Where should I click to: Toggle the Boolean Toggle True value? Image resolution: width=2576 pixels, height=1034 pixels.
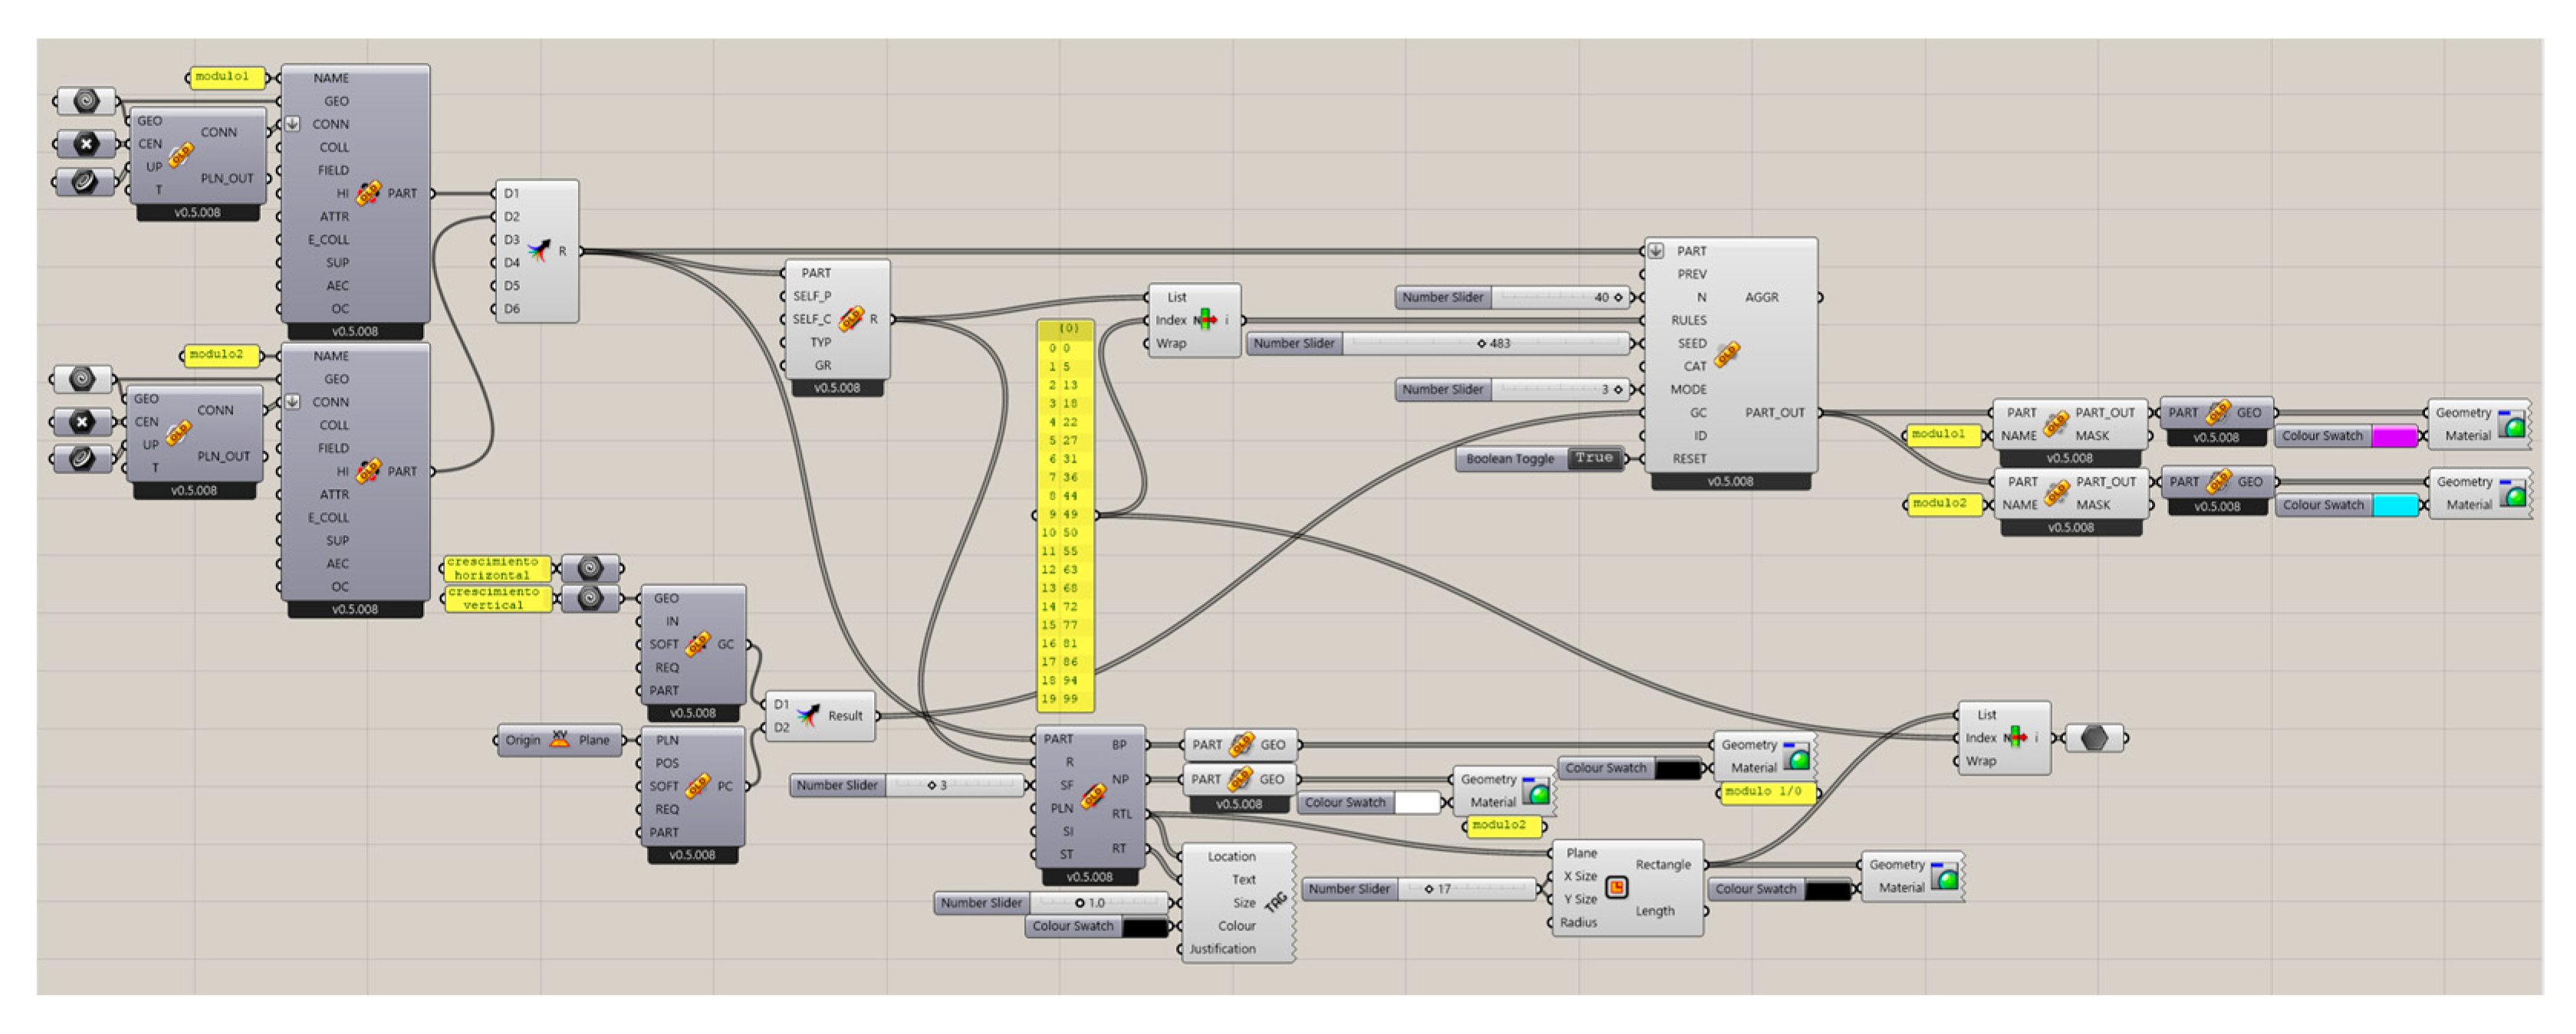[1593, 458]
